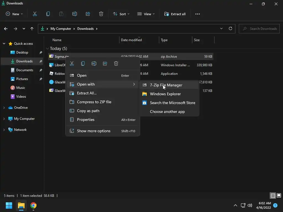Select Search the Microsoft Store
Image resolution: width=283 pixels, height=212 pixels.
(169, 103)
